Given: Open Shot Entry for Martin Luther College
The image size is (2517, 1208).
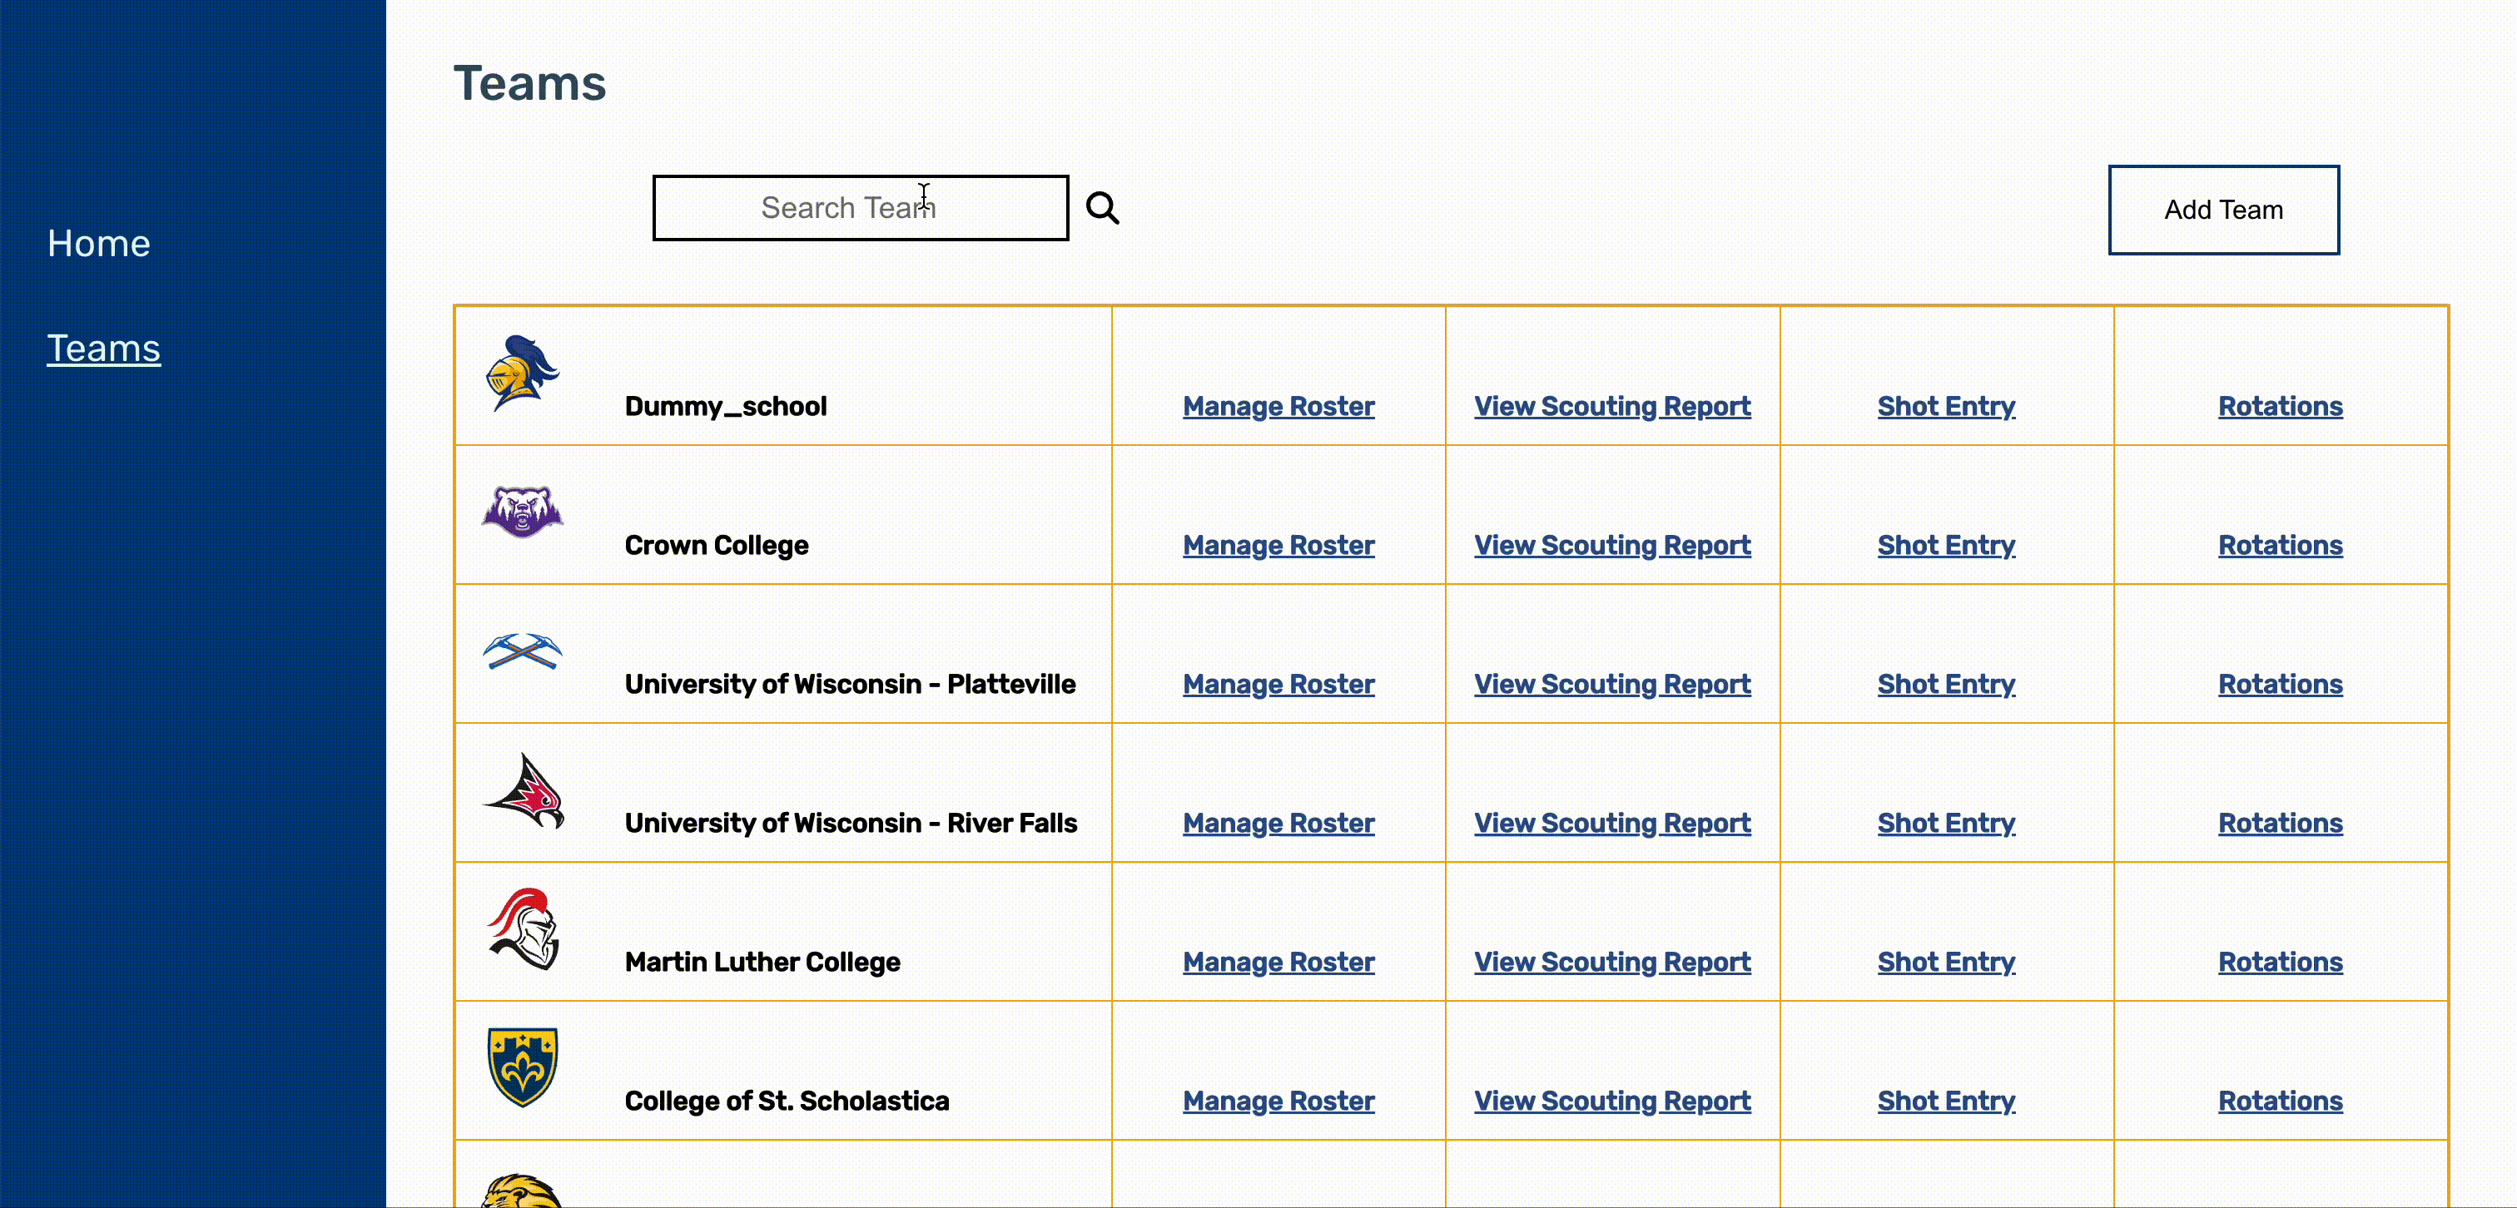Looking at the screenshot, I should point(1945,962).
